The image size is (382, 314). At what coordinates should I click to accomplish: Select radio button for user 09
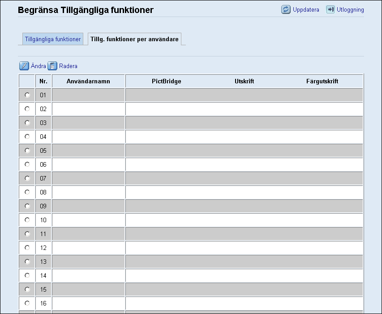click(27, 206)
